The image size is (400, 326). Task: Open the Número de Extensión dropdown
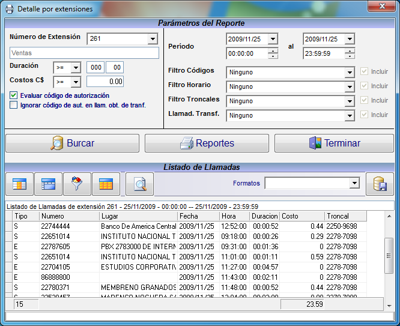(x=153, y=39)
